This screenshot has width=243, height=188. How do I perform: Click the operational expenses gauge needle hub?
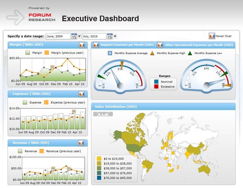pyautogui.click(x=207, y=85)
